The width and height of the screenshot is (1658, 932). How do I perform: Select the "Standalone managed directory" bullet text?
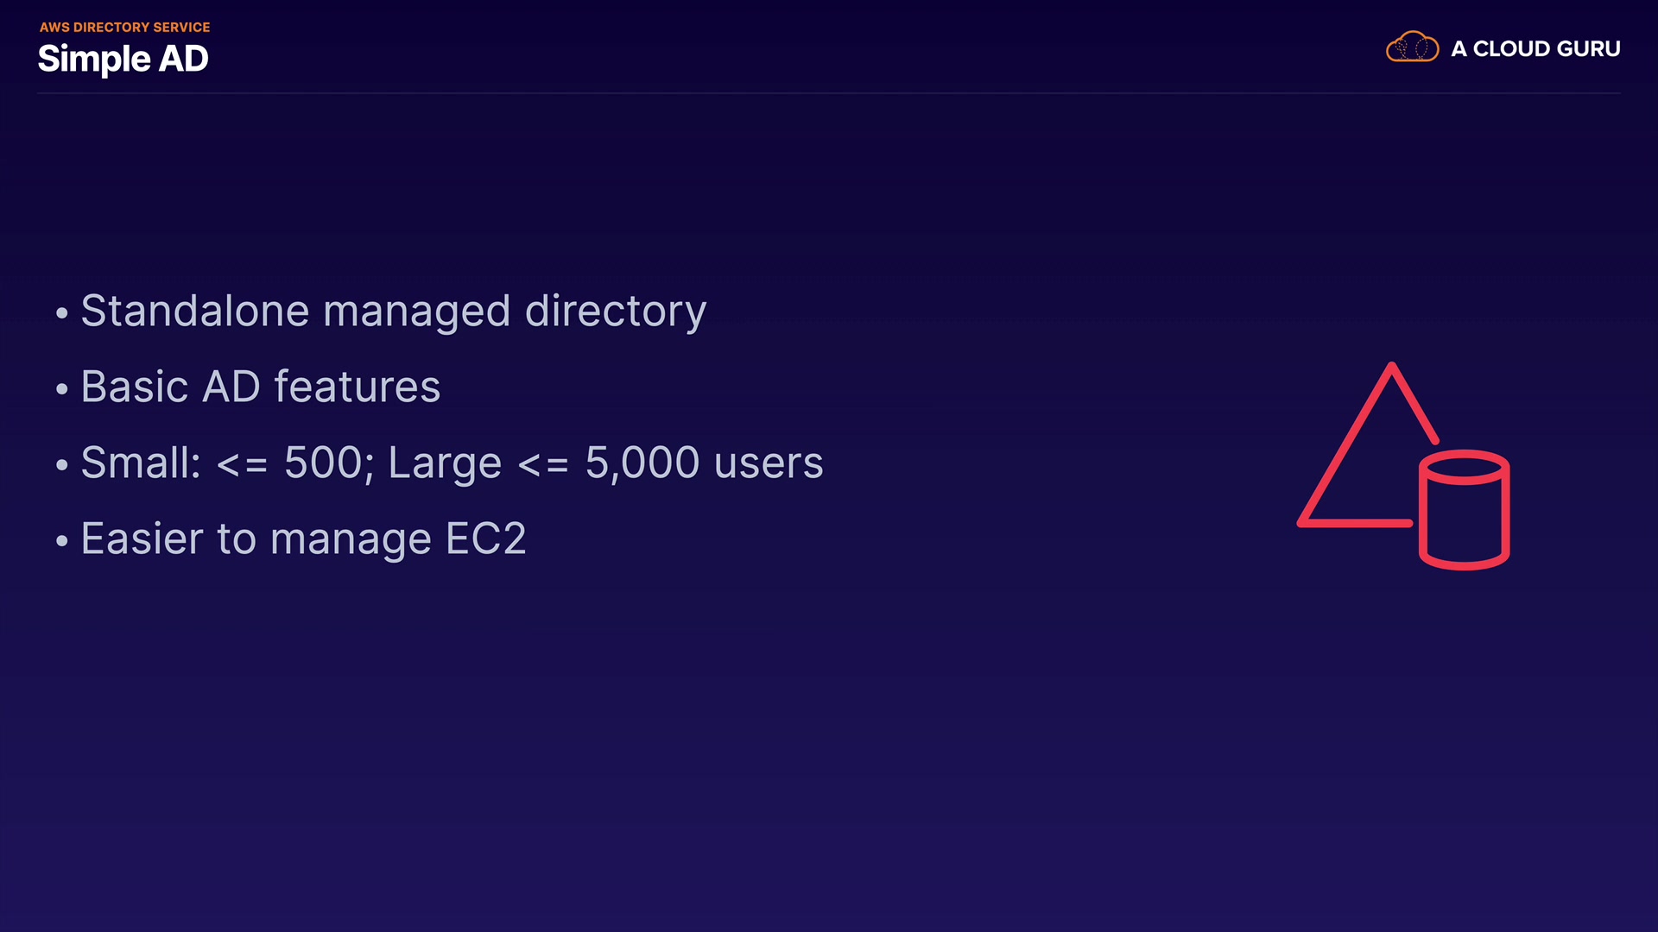pyautogui.click(x=393, y=311)
